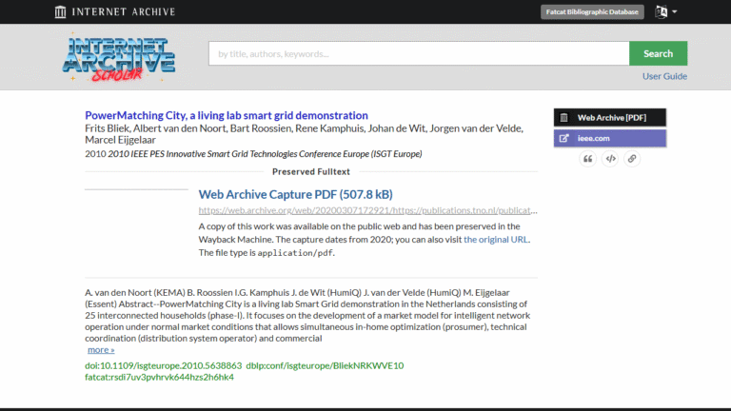Open the PowerMatching City paper title
The width and height of the screenshot is (731, 411).
(227, 115)
